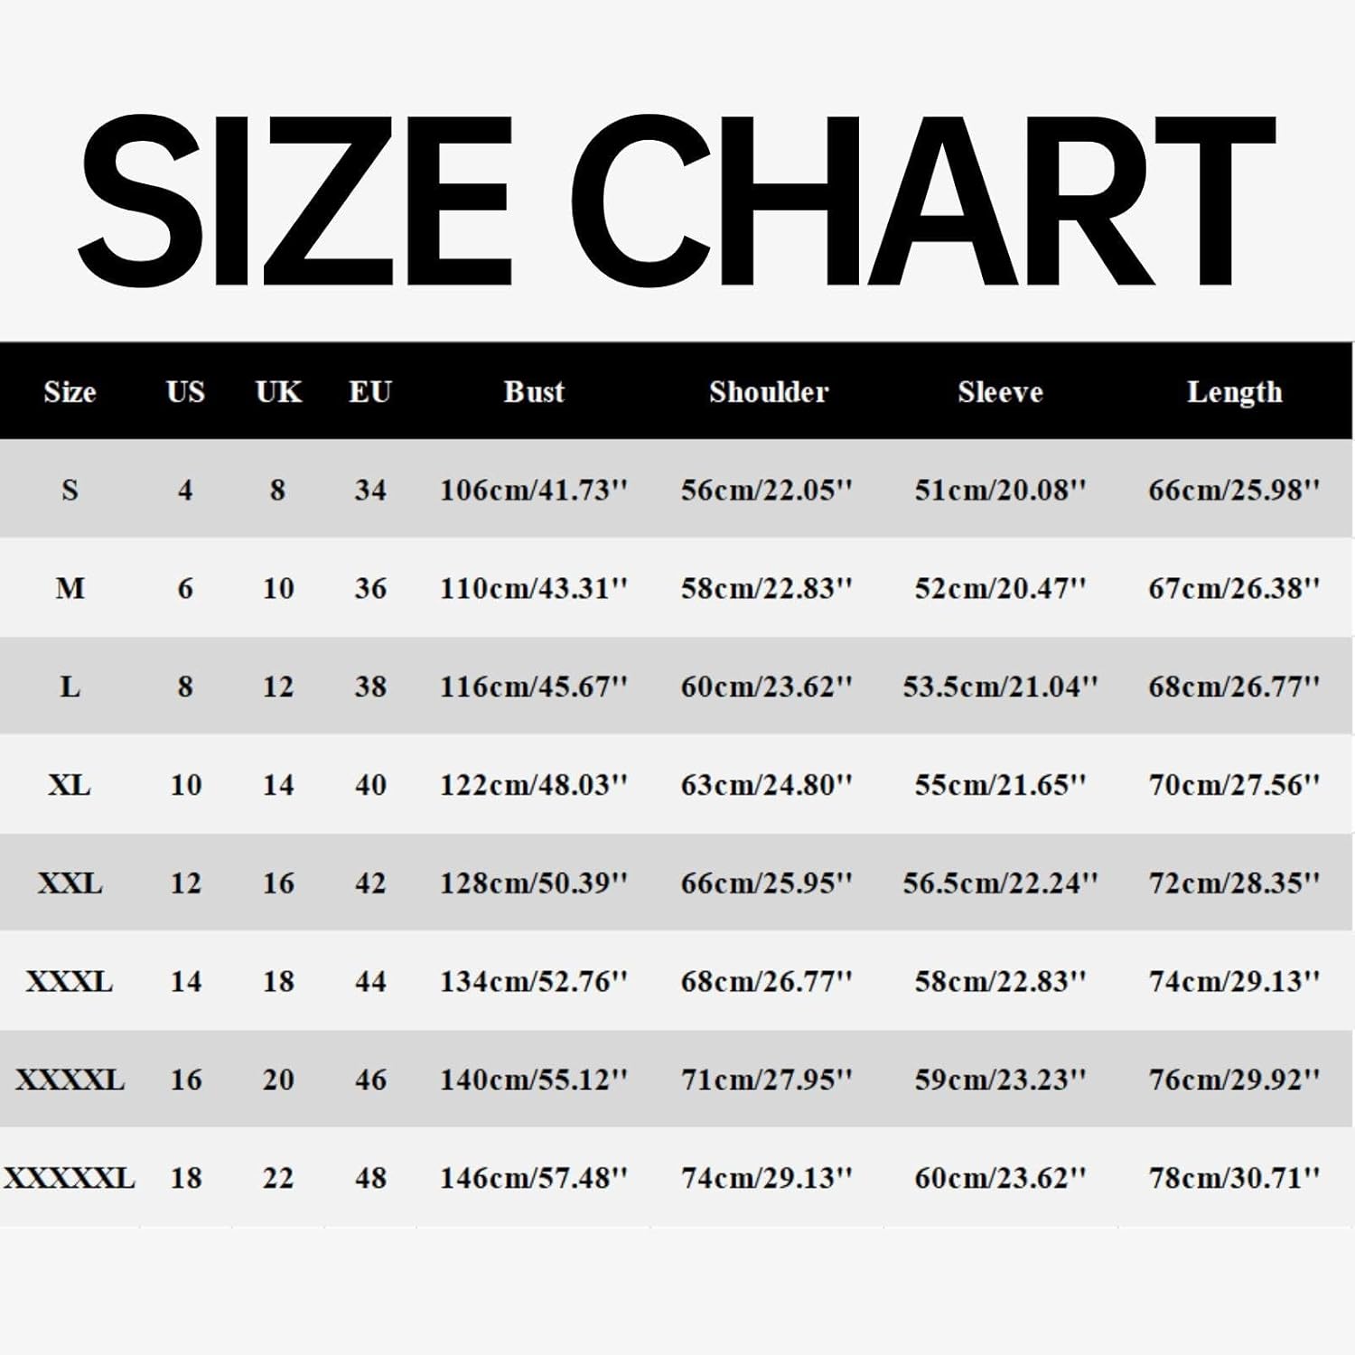The height and width of the screenshot is (1355, 1355).
Task: Click the Shoulder column header
Action: [768, 392]
